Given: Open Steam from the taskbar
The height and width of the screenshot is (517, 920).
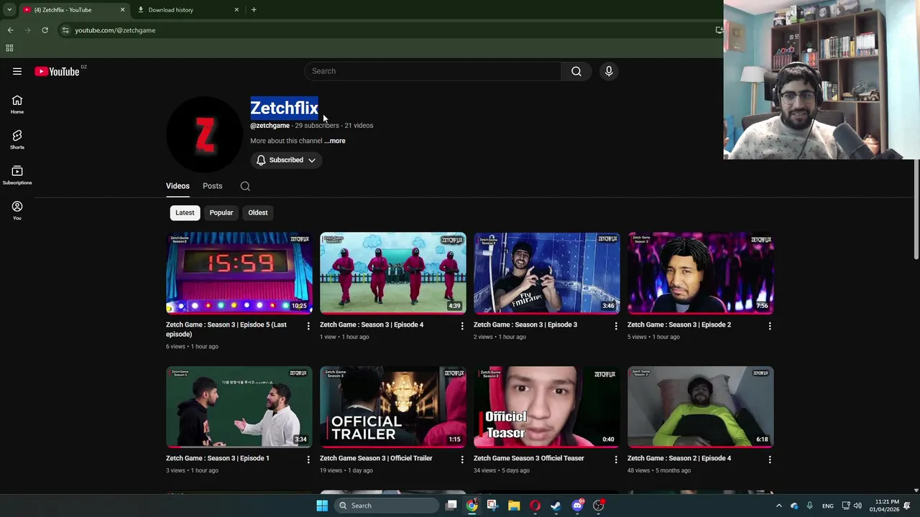Looking at the screenshot, I should pyautogui.click(x=556, y=506).
